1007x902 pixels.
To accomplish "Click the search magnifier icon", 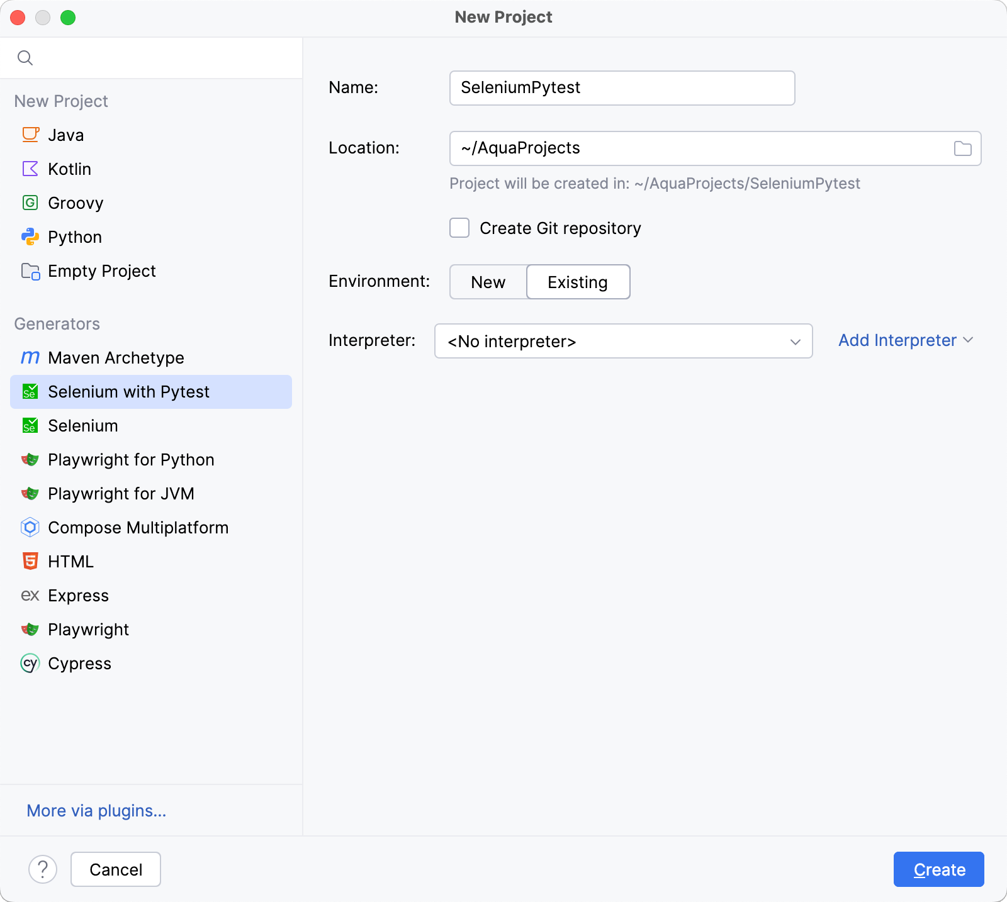I will pyautogui.click(x=25, y=58).
